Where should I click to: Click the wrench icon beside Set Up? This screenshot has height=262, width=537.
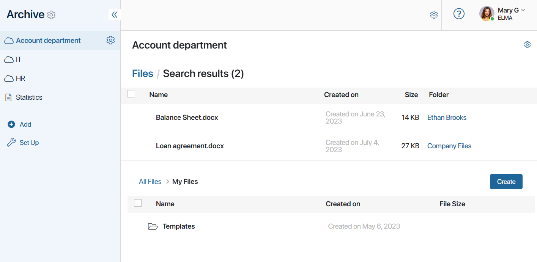[11, 143]
